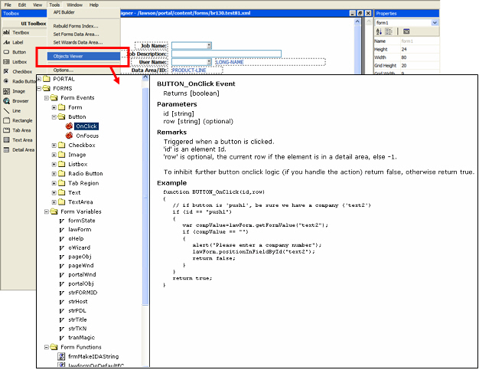The image size is (479, 370).
Task: Select the pageObj variable
Action: (x=80, y=257)
